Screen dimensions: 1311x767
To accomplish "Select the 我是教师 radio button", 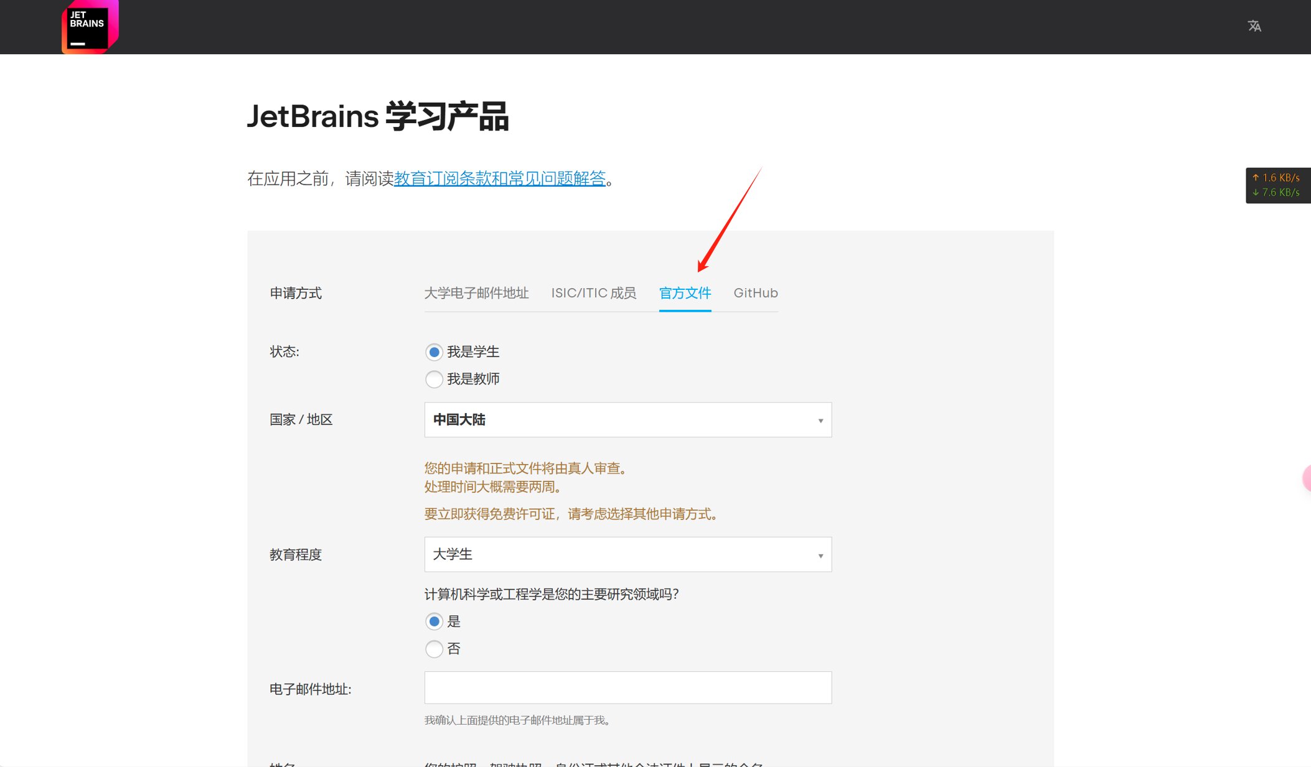I will tap(434, 379).
